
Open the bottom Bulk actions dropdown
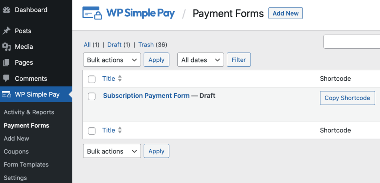(x=112, y=151)
